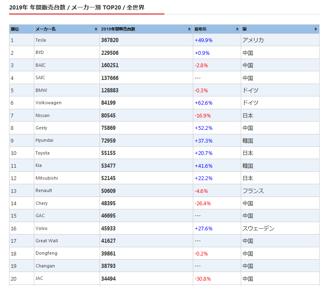Click the スウェーデン country cell for Volvo

tap(258, 228)
